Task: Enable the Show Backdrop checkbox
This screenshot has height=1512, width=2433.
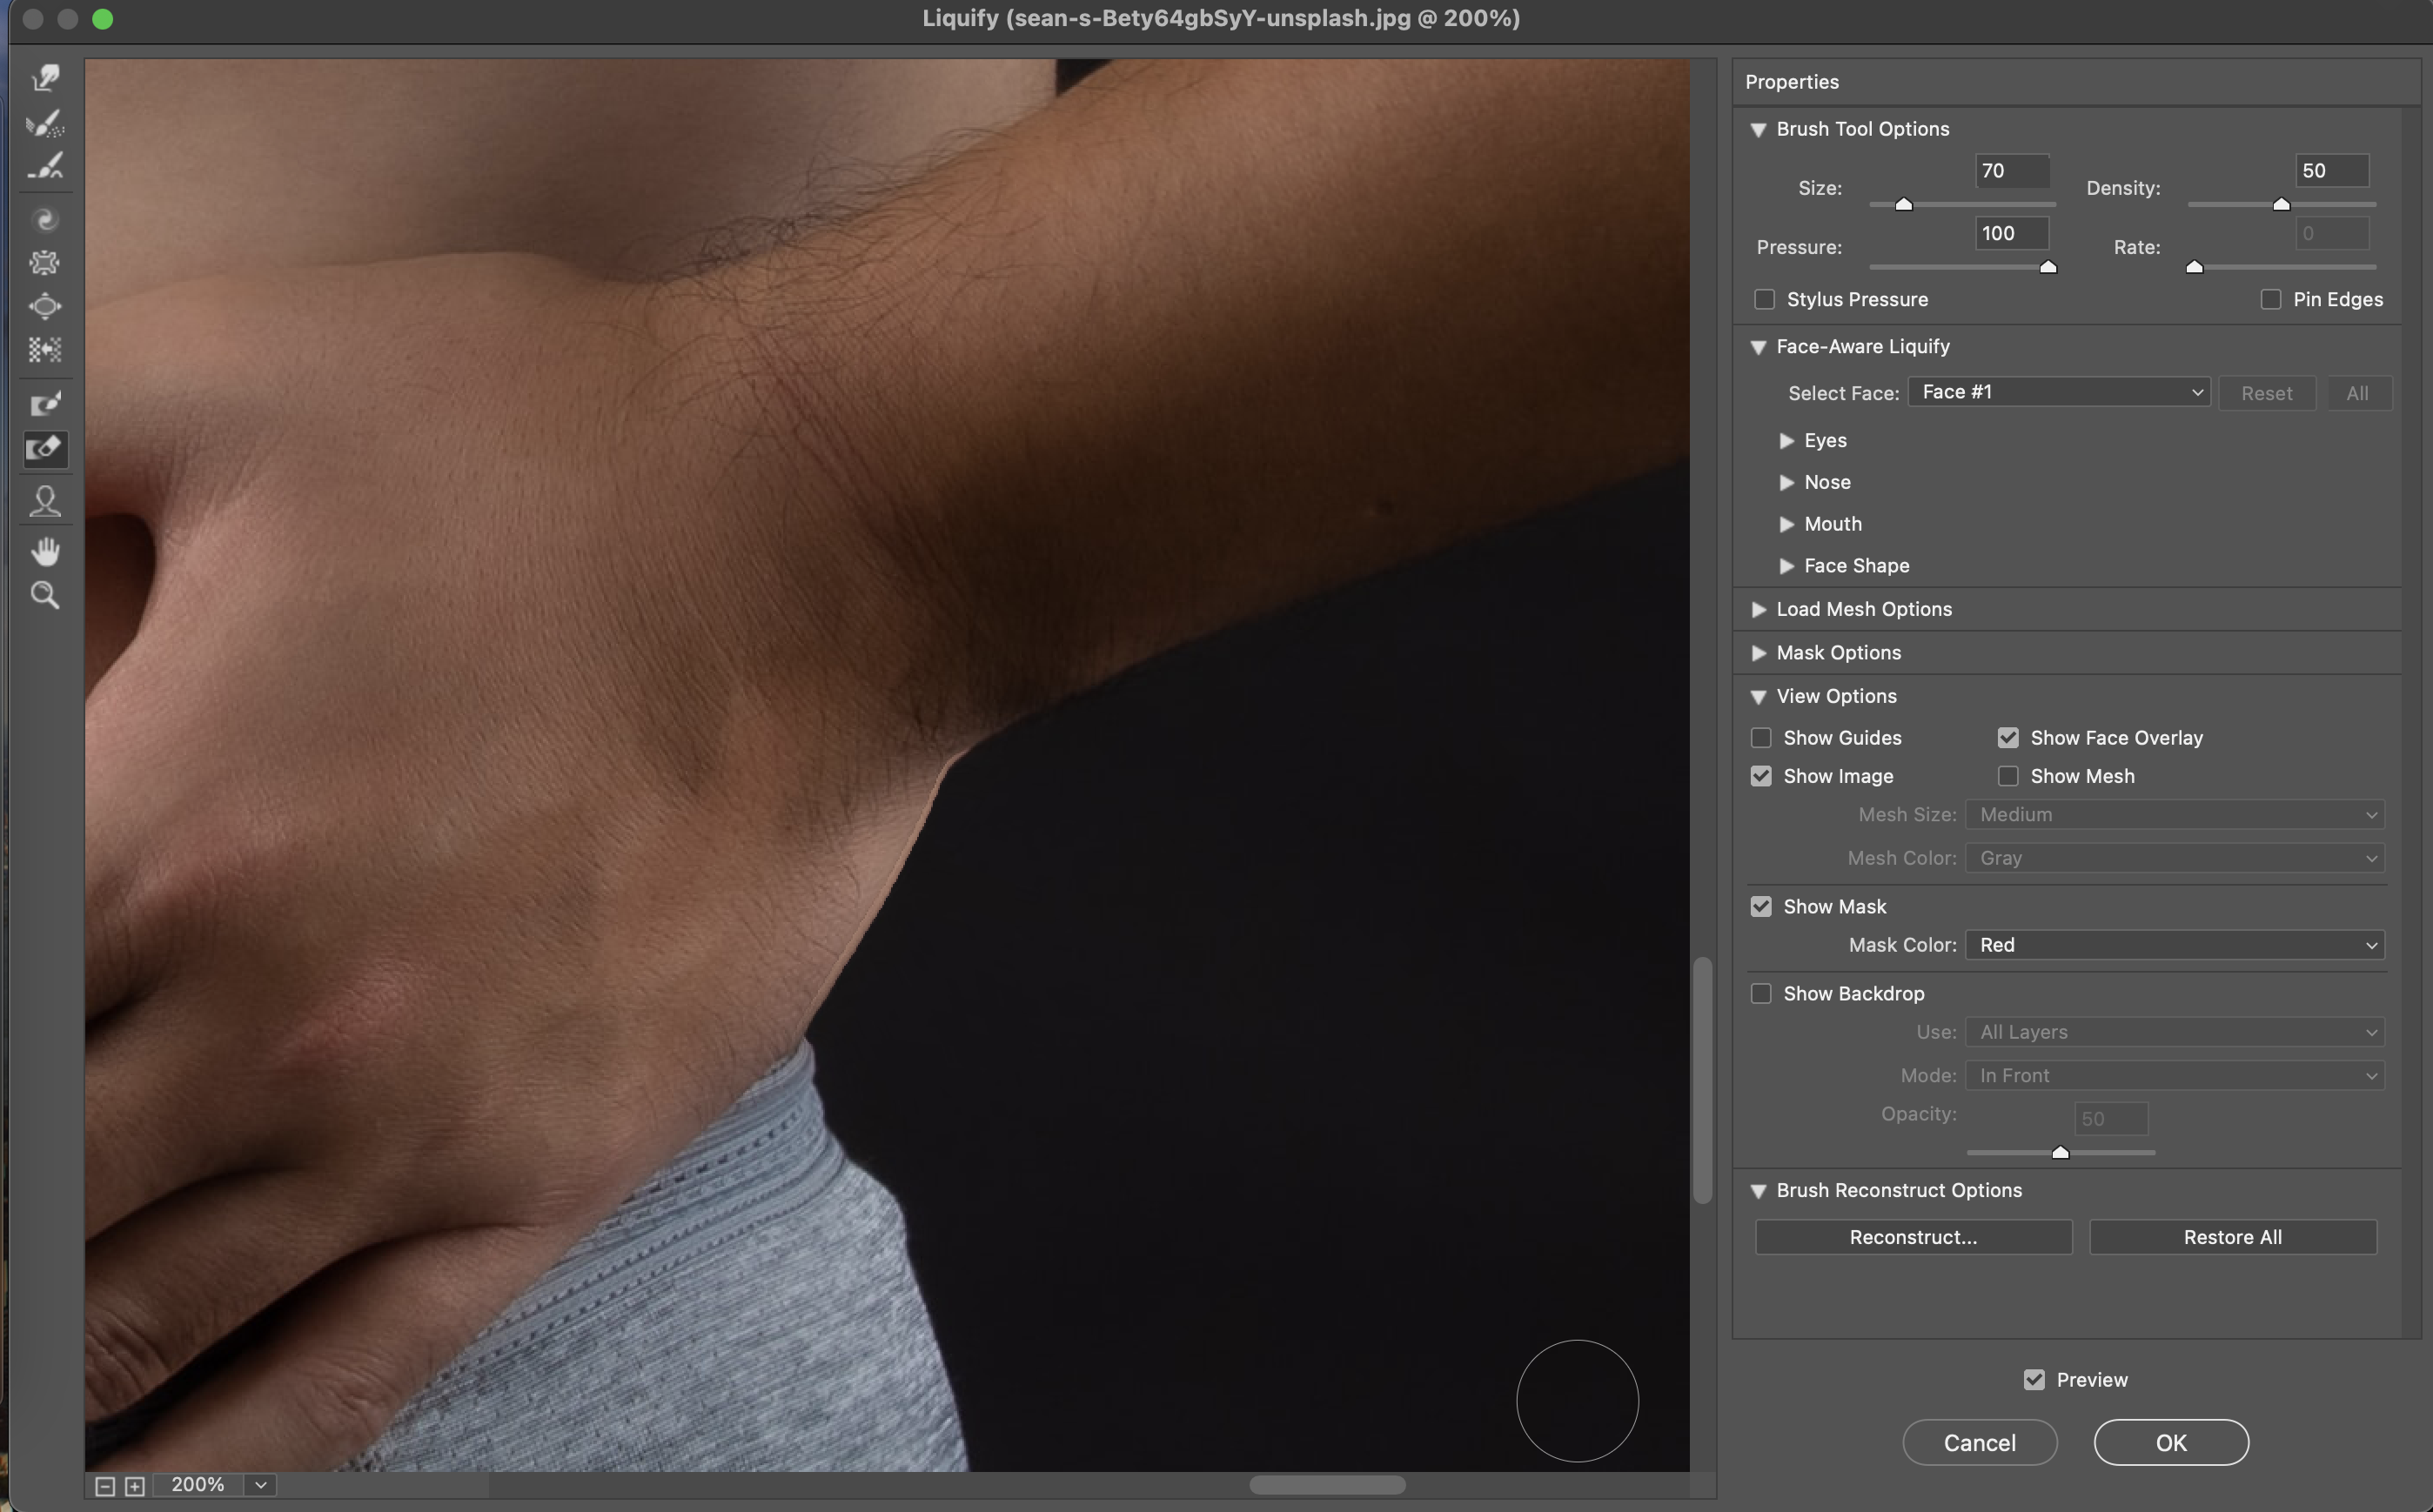Action: point(1761,993)
